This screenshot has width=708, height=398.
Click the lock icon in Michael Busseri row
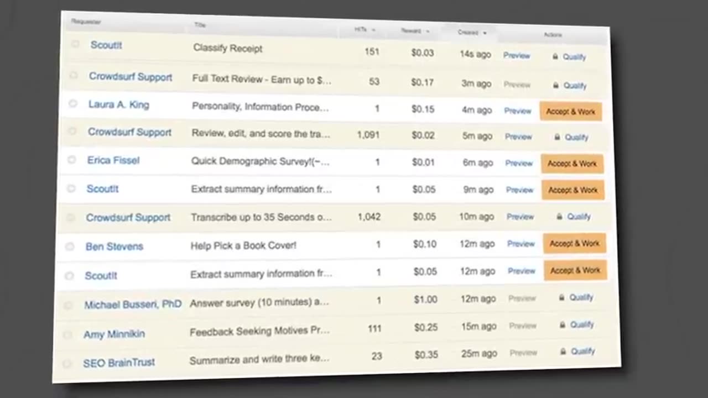coord(562,297)
